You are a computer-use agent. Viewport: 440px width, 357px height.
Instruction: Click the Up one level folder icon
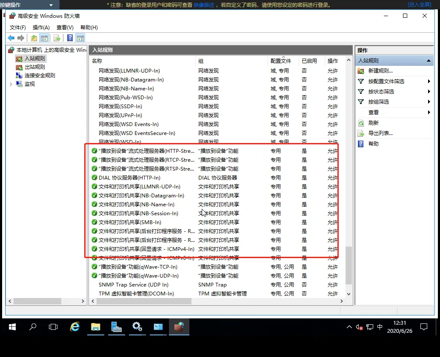34,38
